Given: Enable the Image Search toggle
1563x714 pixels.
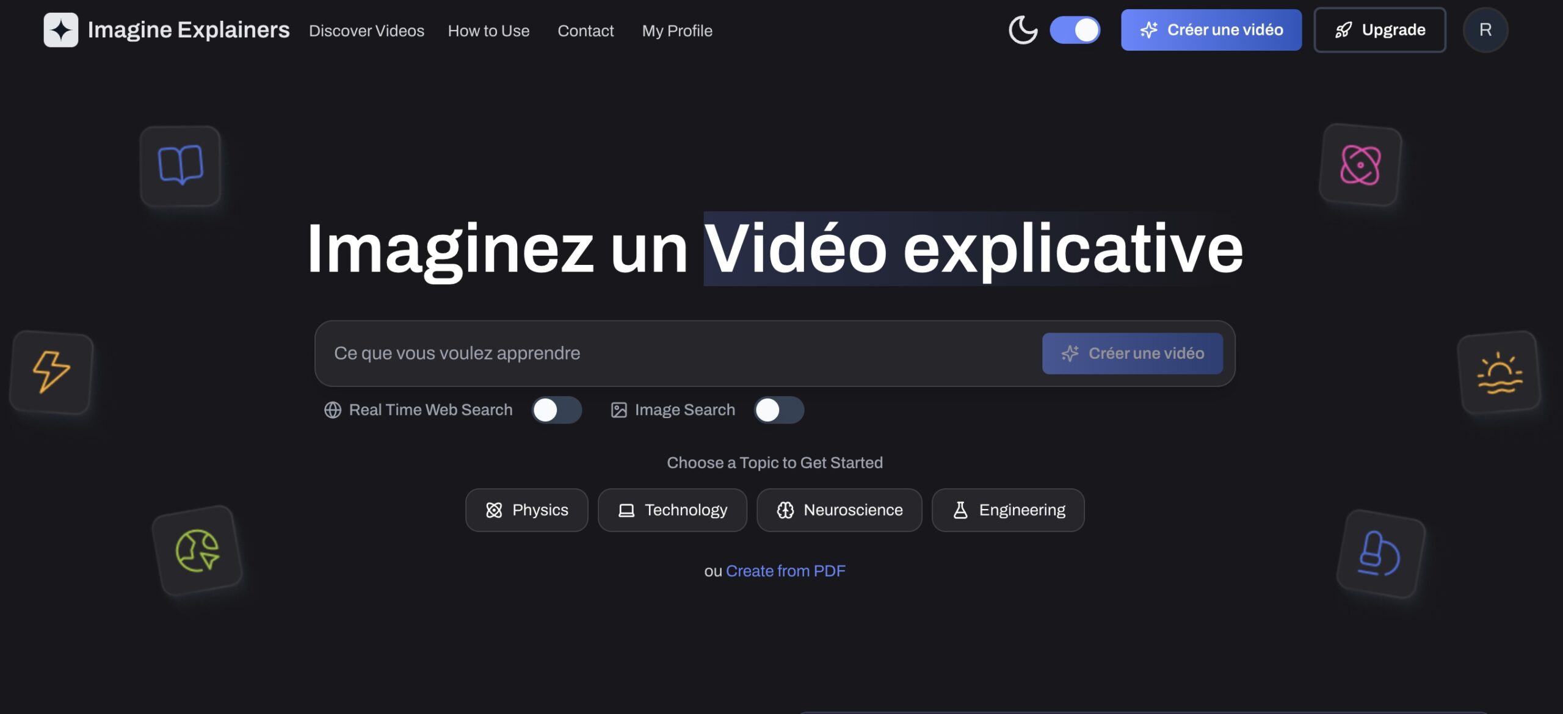Looking at the screenshot, I should coord(778,410).
